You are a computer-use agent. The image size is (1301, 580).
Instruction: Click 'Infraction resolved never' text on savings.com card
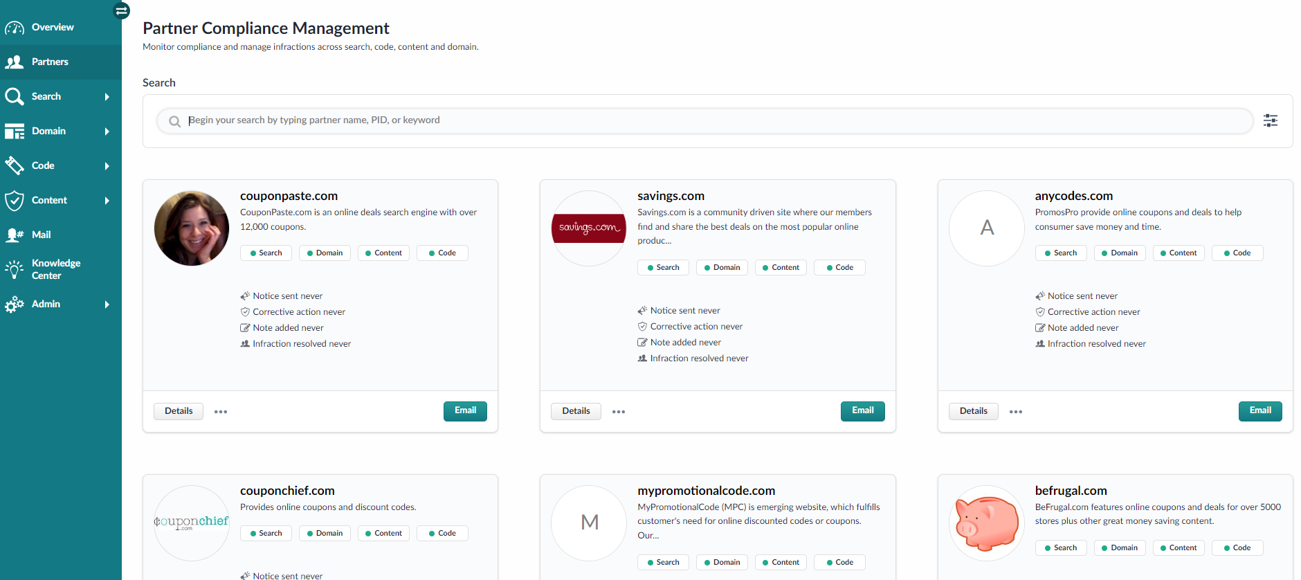tap(699, 359)
